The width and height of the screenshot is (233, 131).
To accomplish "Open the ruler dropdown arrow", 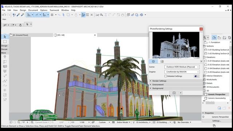I will point(48,15).
